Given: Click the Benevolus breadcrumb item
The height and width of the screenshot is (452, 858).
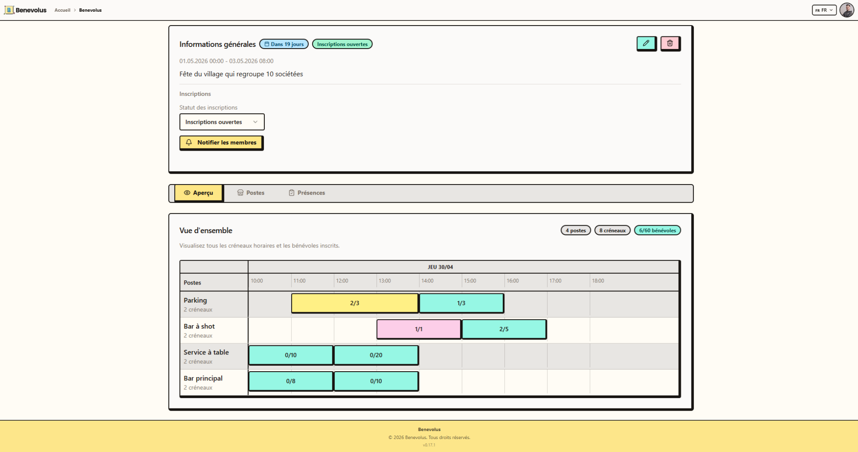Looking at the screenshot, I should [x=90, y=10].
